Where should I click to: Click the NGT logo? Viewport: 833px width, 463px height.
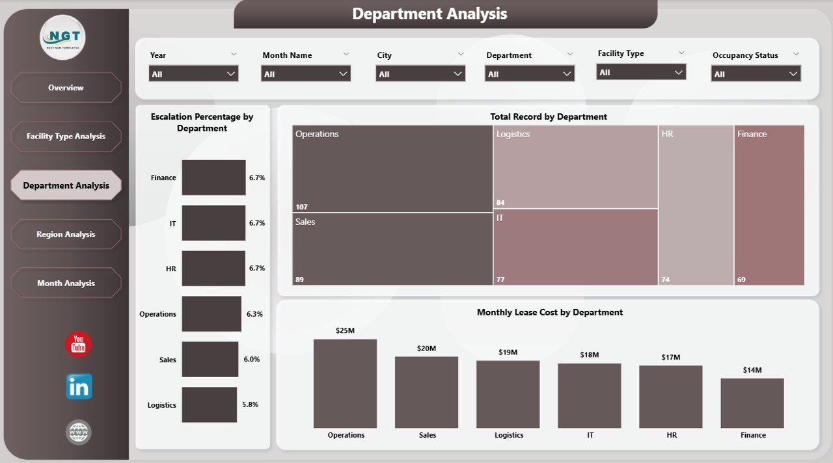coord(62,37)
